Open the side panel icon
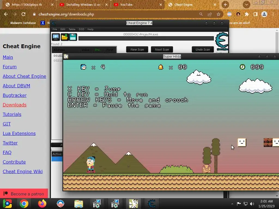 [255, 14]
